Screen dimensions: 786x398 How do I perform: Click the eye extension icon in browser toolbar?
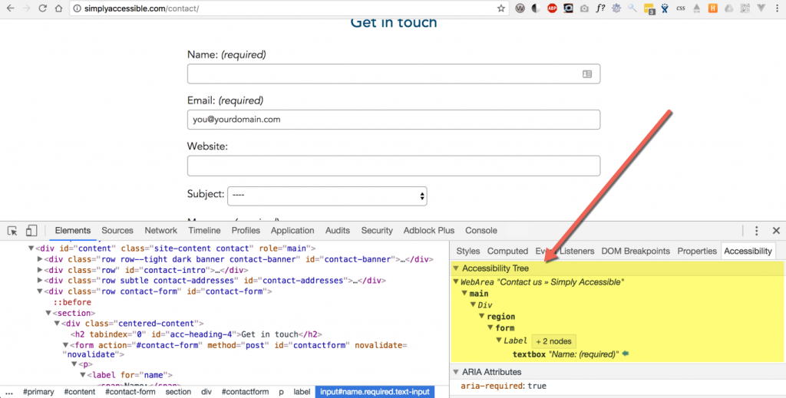click(x=568, y=8)
